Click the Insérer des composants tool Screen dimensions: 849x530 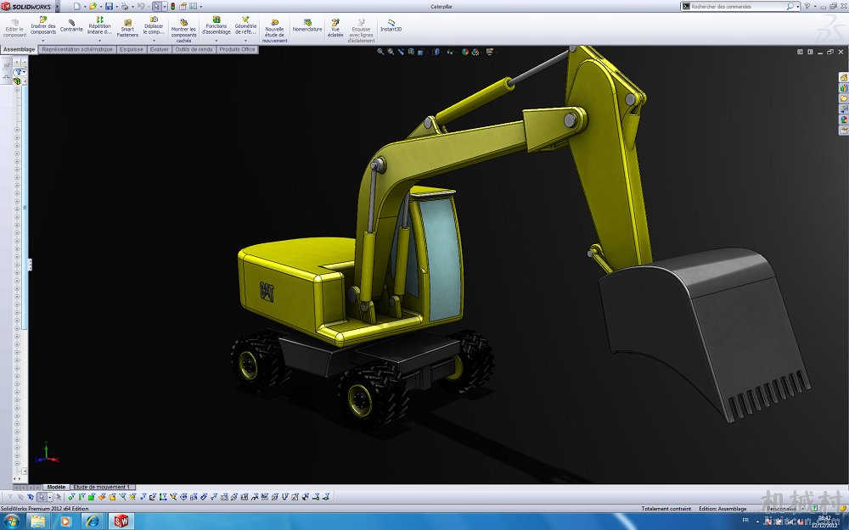click(42, 25)
